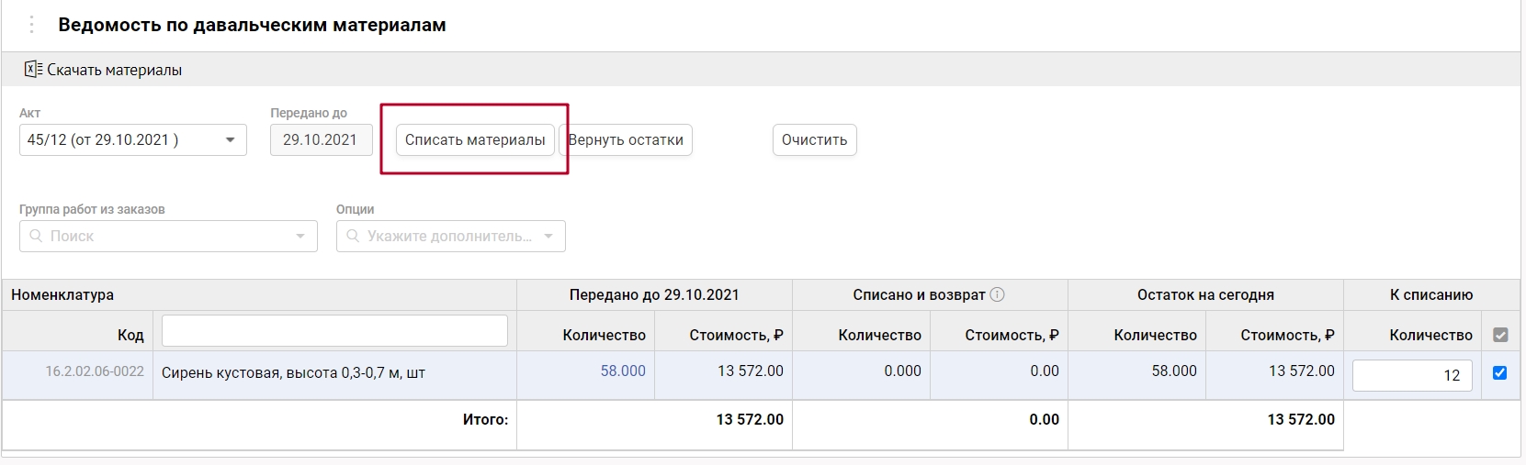1526x465 pixels.
Task: Click the Вернуть остатки button
Action: (x=626, y=140)
